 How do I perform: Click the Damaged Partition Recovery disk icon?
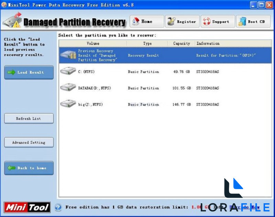click(13, 21)
